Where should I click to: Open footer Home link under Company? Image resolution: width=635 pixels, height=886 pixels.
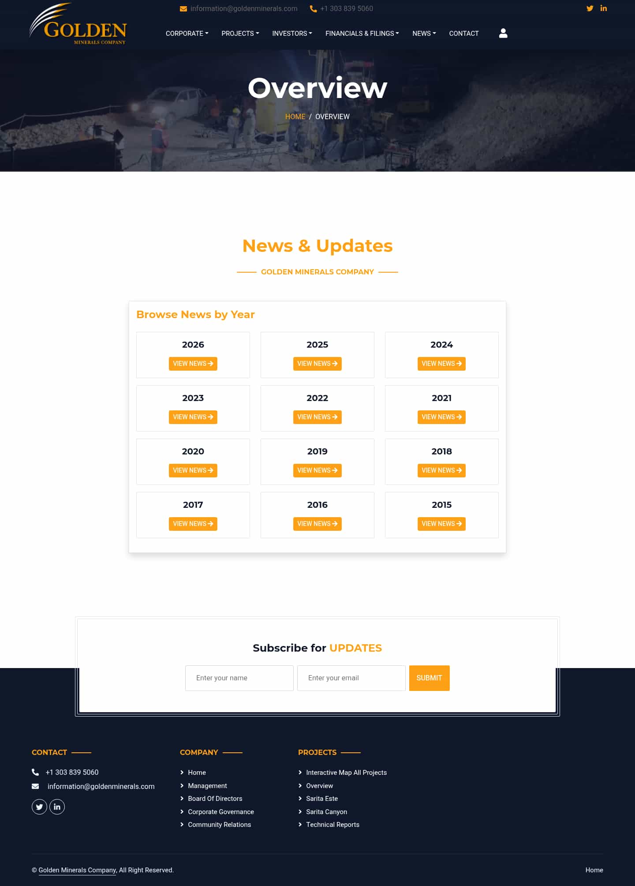point(197,773)
